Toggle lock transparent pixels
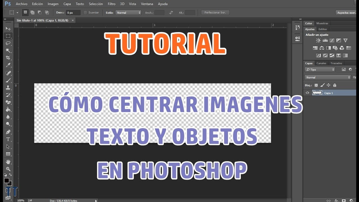The height and width of the screenshot is (202, 359). pyautogui.click(x=316, y=85)
